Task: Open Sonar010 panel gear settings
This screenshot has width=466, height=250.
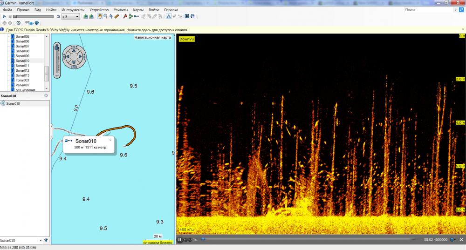Action: [x=46, y=96]
